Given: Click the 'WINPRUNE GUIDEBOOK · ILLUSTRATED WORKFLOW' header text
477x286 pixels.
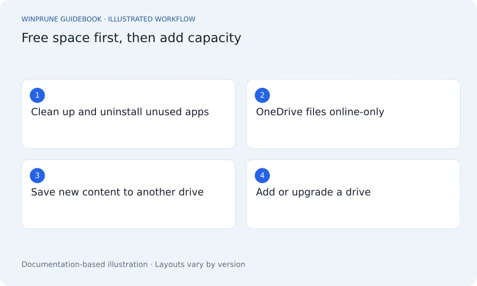Looking at the screenshot, I should 108,19.
